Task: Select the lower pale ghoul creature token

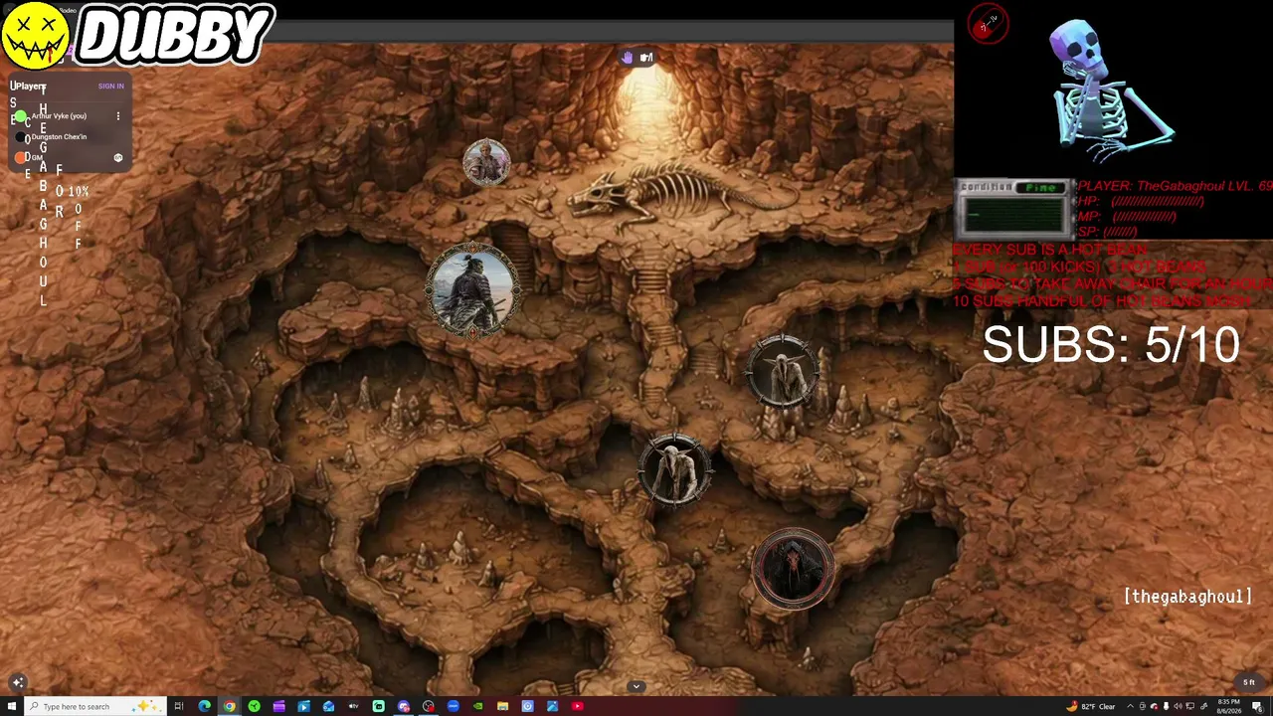Action: pos(675,469)
